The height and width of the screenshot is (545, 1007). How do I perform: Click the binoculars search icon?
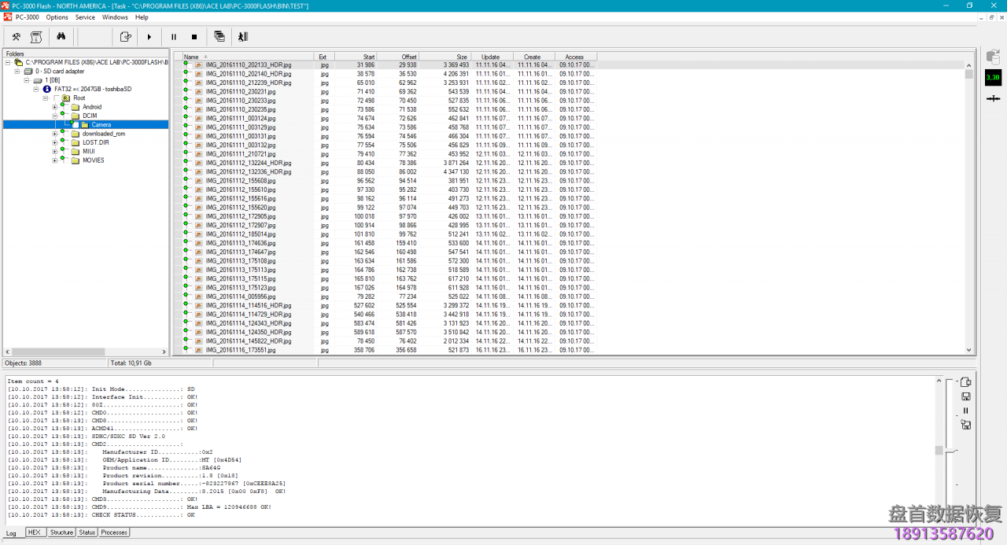pyautogui.click(x=60, y=37)
